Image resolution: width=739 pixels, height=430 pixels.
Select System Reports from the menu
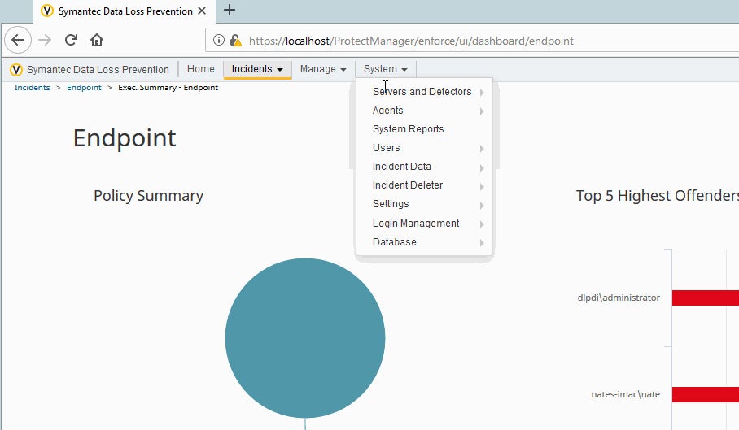[409, 129]
